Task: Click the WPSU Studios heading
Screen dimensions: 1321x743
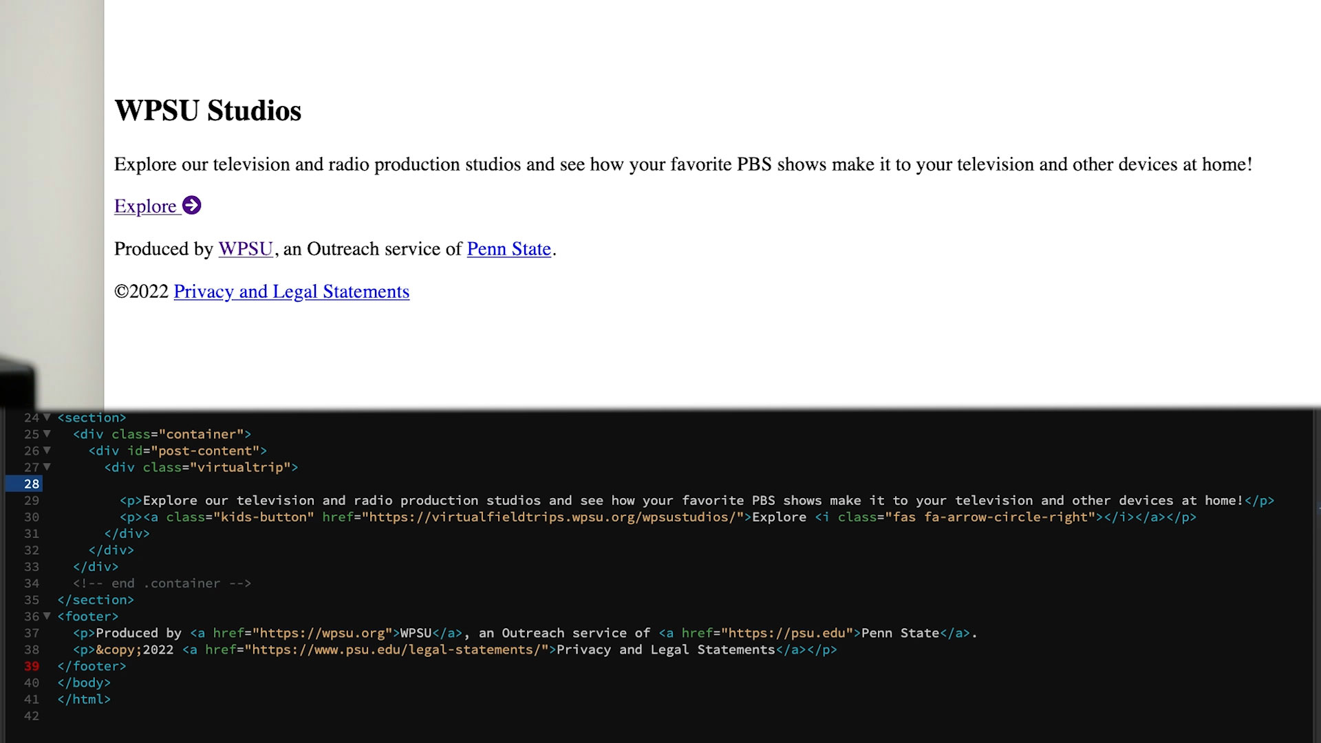Action: [208, 111]
